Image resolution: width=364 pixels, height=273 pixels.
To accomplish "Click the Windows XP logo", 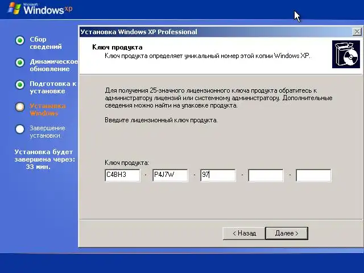I will 40,9.
